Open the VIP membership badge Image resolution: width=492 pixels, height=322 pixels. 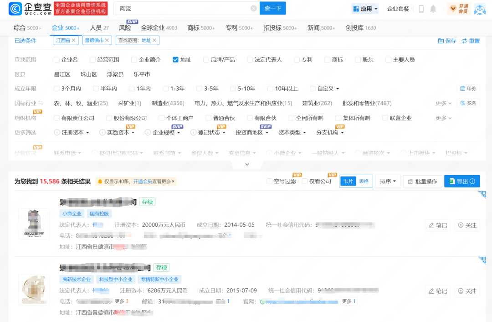(x=459, y=9)
